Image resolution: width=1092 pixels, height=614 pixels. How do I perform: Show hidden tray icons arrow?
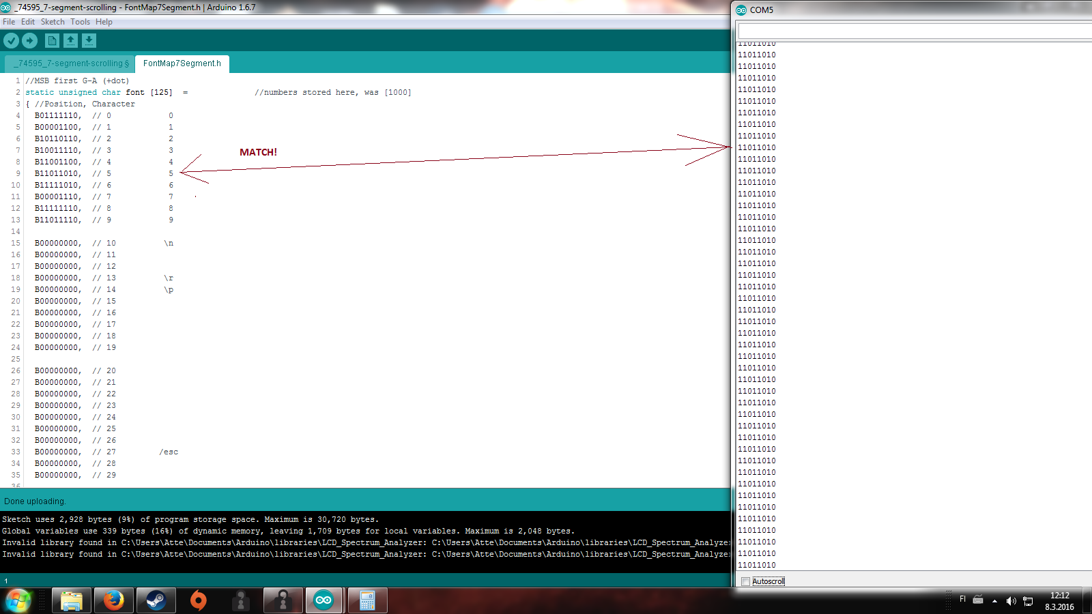pos(994,601)
